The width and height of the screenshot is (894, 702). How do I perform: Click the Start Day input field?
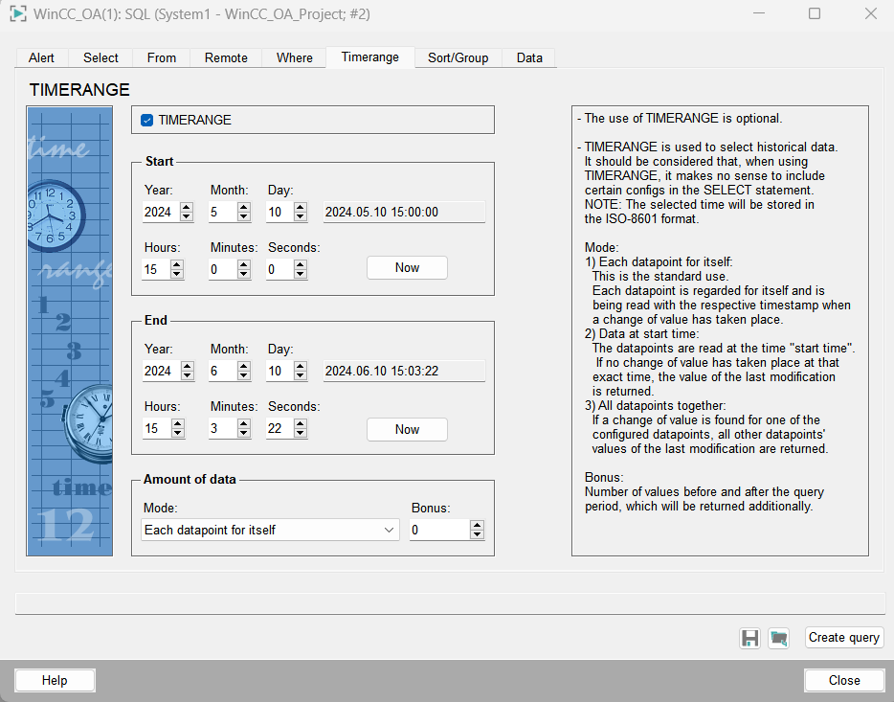279,212
